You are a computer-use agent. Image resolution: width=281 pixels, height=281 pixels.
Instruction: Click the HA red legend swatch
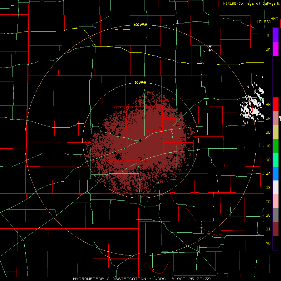tap(276, 104)
